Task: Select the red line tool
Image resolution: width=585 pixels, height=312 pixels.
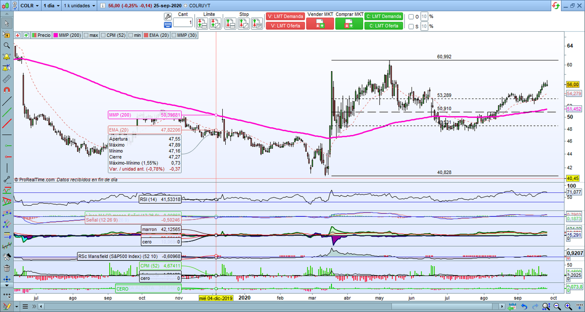Action: 6,124
